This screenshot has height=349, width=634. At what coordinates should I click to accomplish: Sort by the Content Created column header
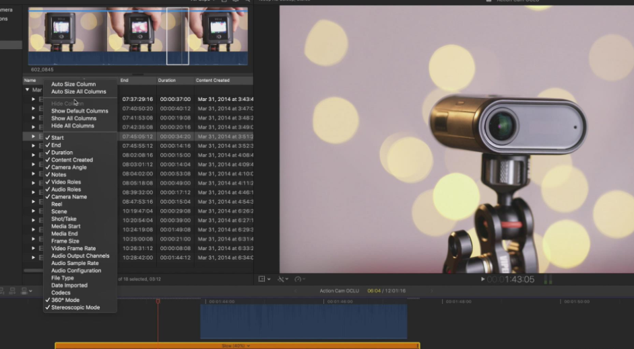[x=224, y=80]
